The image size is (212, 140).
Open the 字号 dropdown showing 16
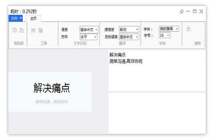(165, 35)
